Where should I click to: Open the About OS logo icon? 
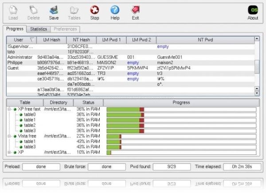(253, 10)
